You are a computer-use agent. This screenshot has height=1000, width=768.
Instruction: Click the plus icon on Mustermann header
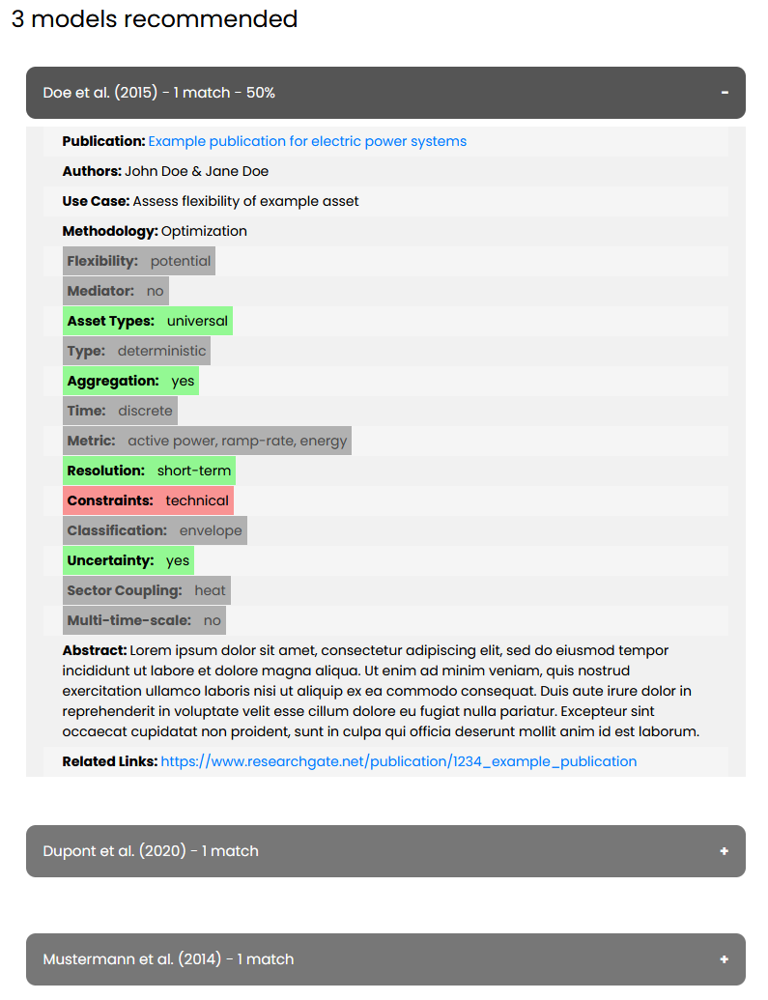click(x=725, y=959)
